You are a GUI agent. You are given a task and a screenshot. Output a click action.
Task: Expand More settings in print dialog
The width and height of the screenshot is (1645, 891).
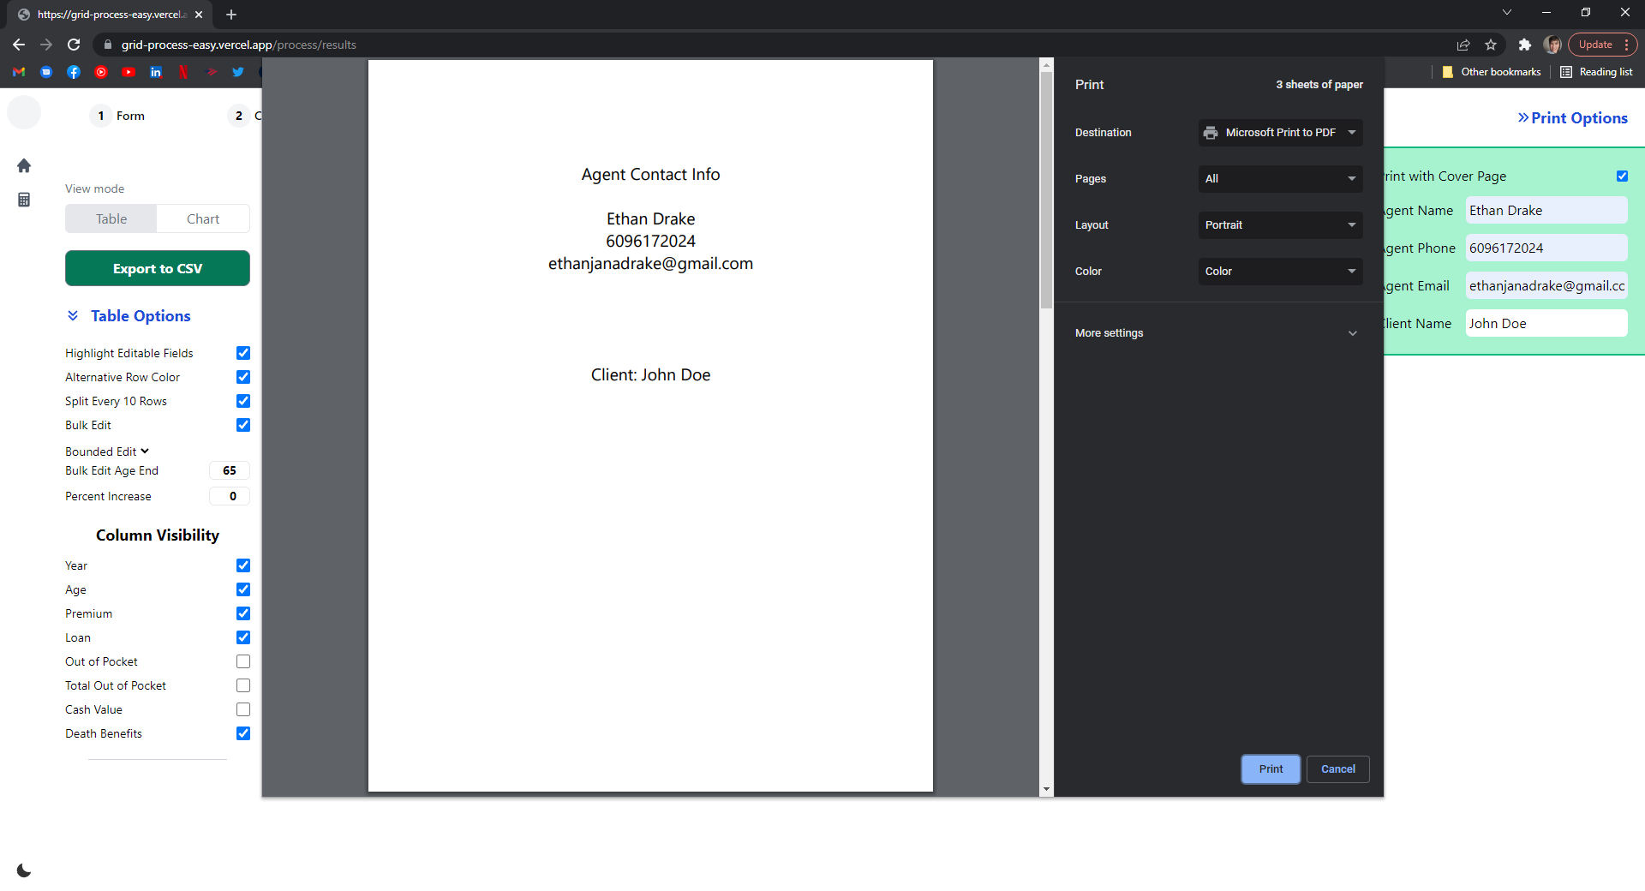(x=1217, y=333)
